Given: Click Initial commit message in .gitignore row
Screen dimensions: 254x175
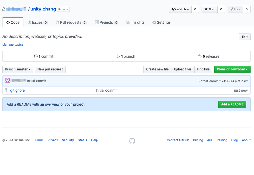Looking at the screenshot, I should (106, 90).
